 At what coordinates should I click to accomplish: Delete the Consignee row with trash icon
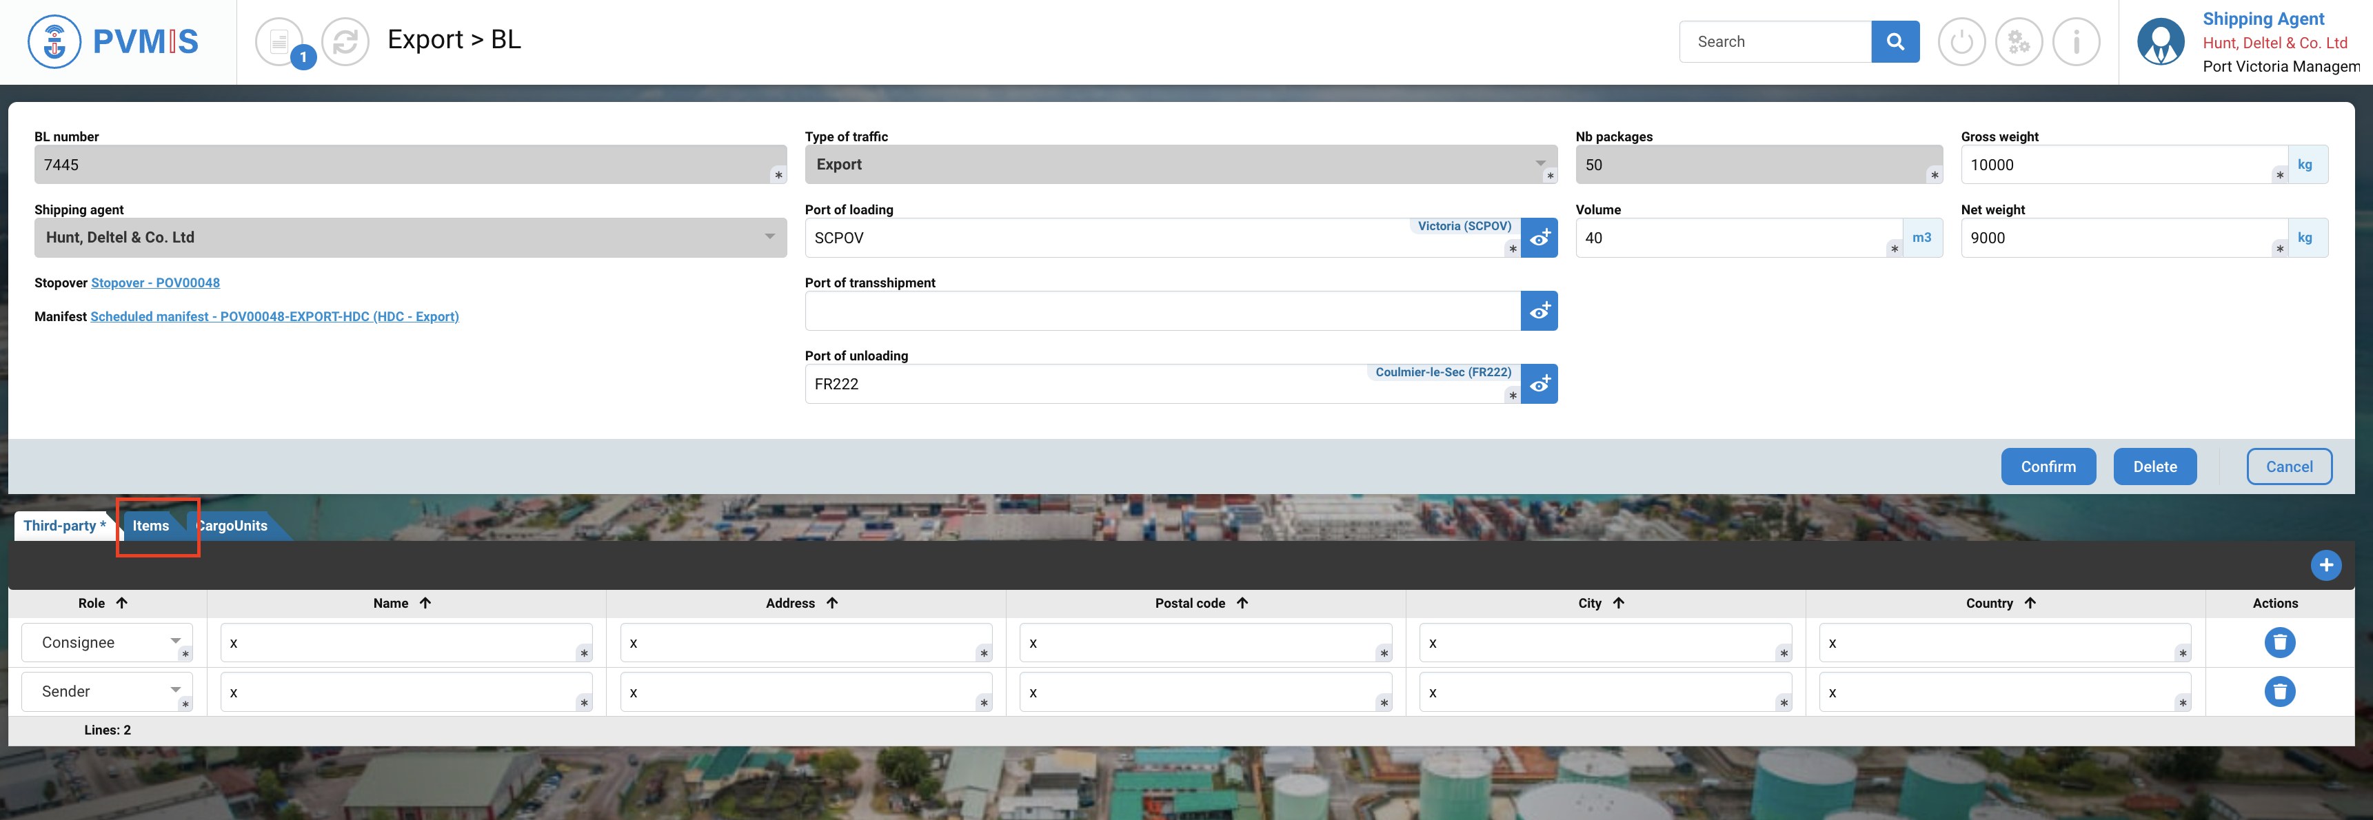click(2279, 642)
